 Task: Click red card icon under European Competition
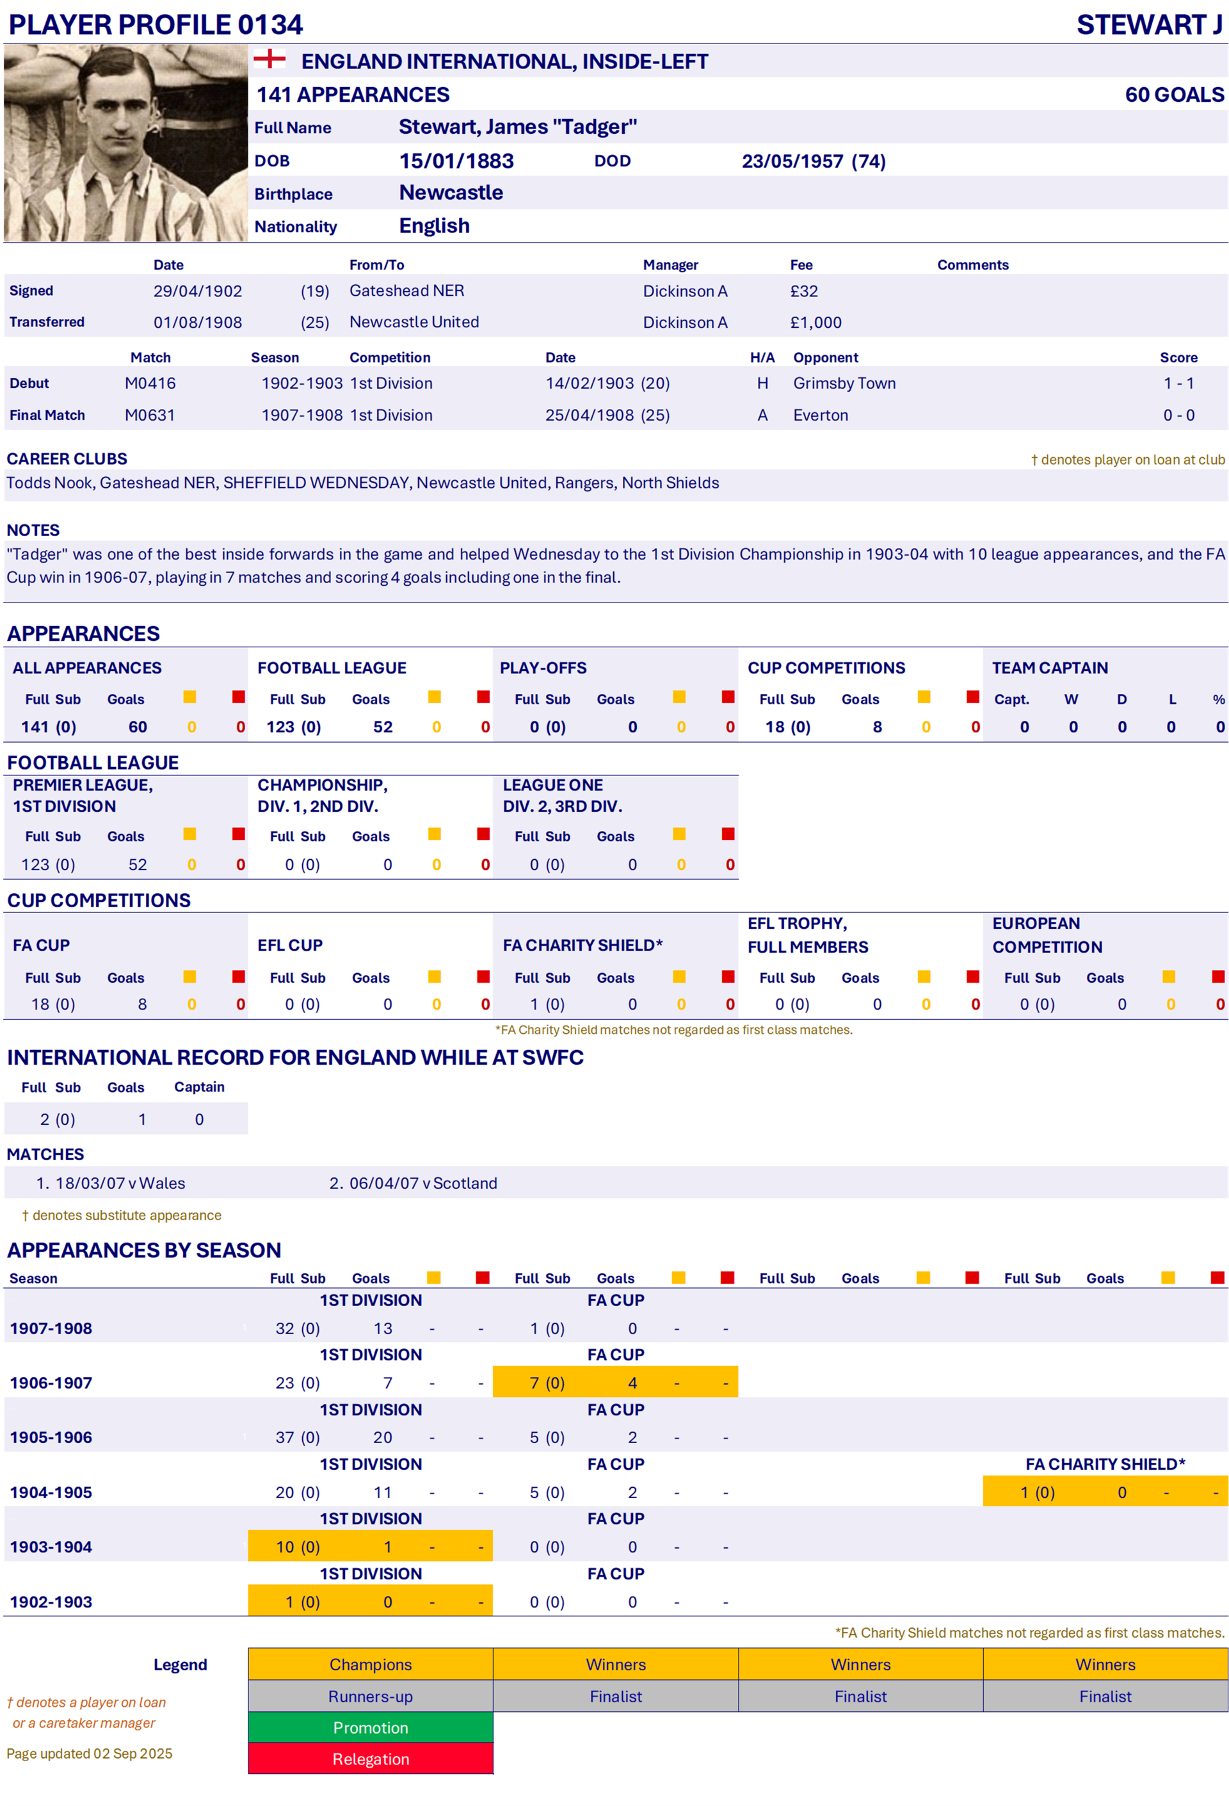coord(1217,977)
